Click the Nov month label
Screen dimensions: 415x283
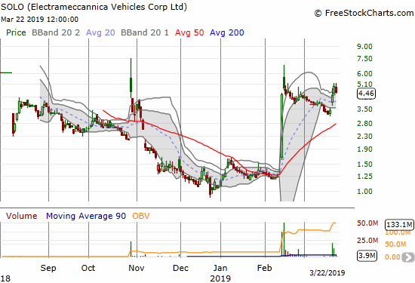137,268
